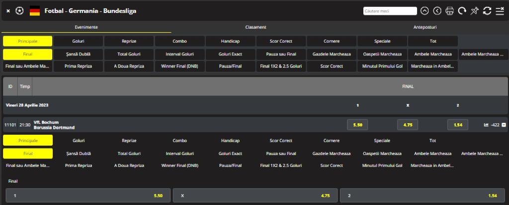Select Tot category above the match list

point(433,41)
